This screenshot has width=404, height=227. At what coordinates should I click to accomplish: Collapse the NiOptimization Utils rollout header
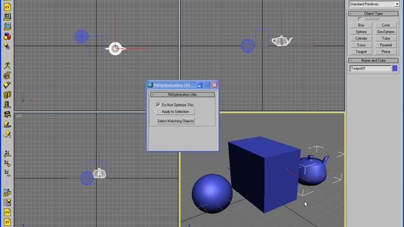pyautogui.click(x=182, y=95)
